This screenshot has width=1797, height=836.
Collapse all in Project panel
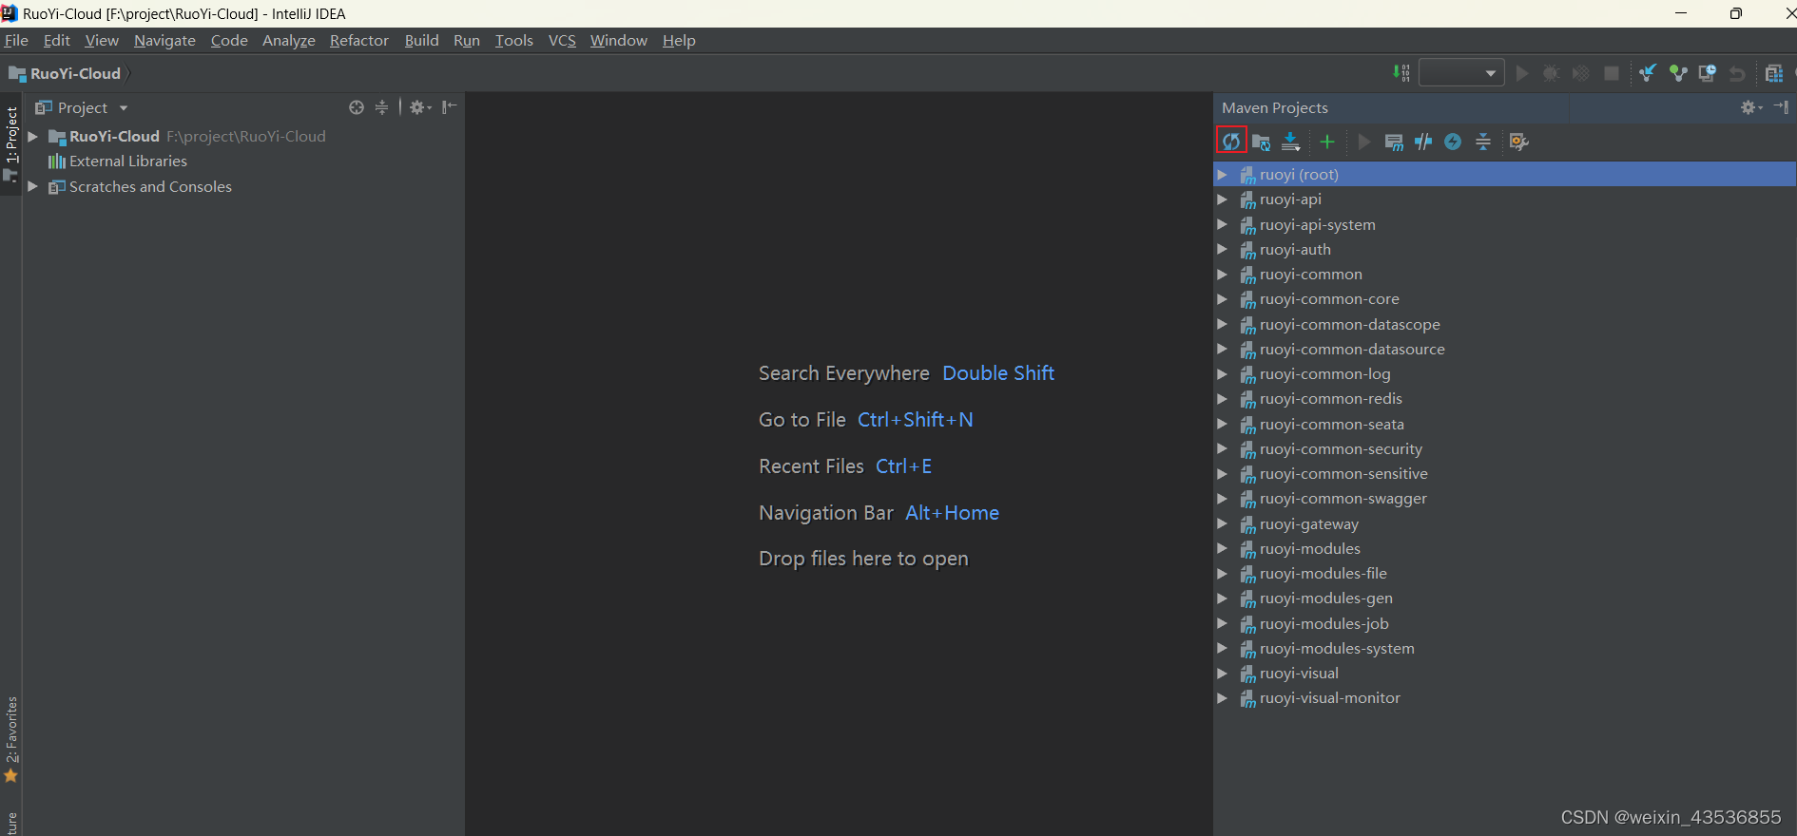(x=381, y=107)
